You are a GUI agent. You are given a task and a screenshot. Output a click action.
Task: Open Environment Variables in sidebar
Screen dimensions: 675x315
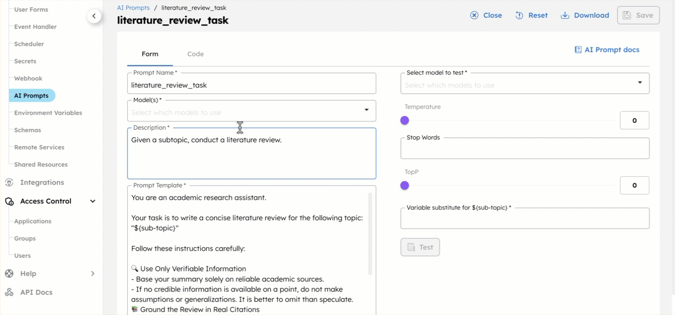(x=48, y=113)
